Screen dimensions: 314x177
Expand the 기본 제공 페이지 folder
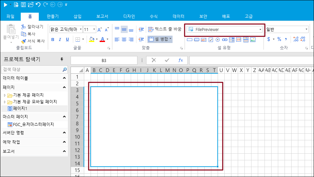[5, 95]
